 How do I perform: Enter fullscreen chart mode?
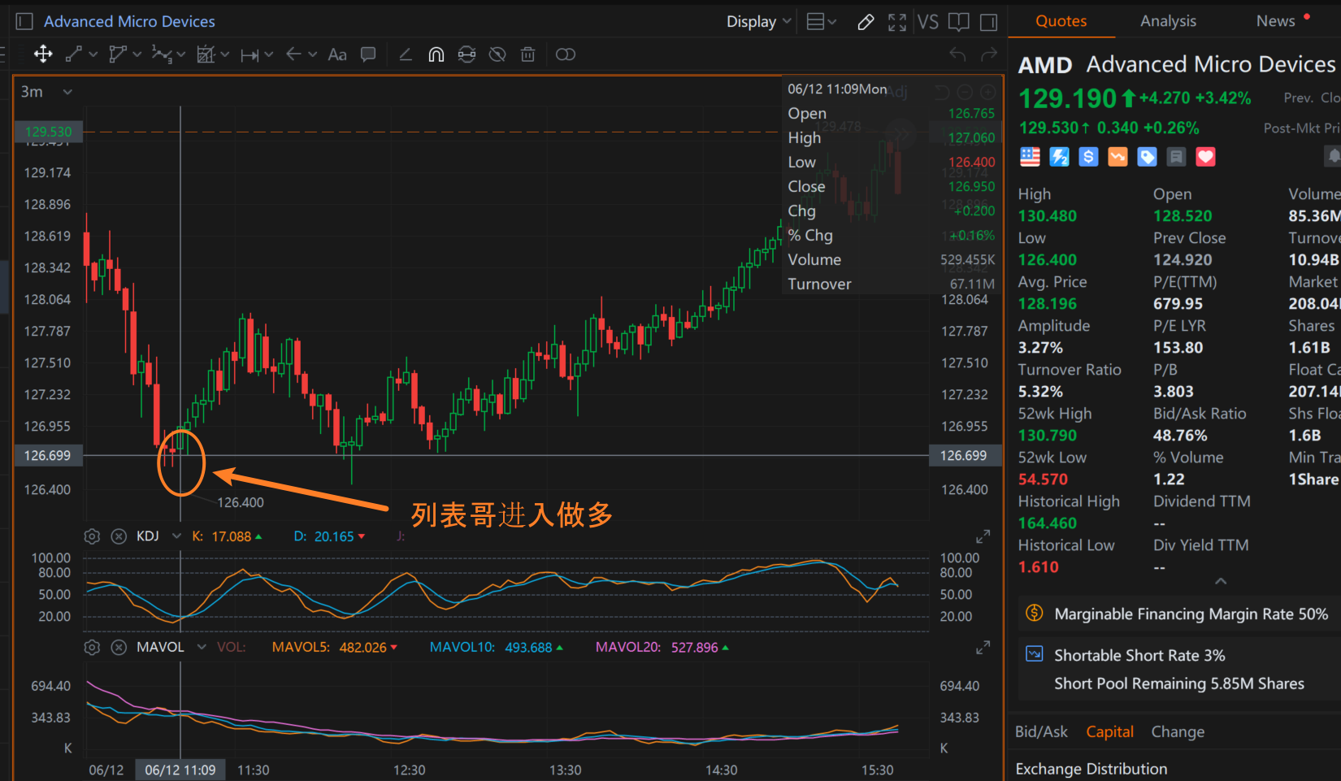(897, 22)
